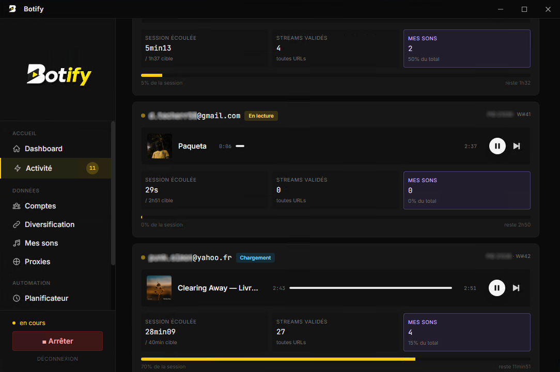
Task: Click the Paqueta track title
Action: tap(192, 146)
